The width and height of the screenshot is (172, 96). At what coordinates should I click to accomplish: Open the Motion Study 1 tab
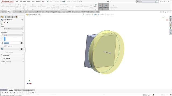28,90
